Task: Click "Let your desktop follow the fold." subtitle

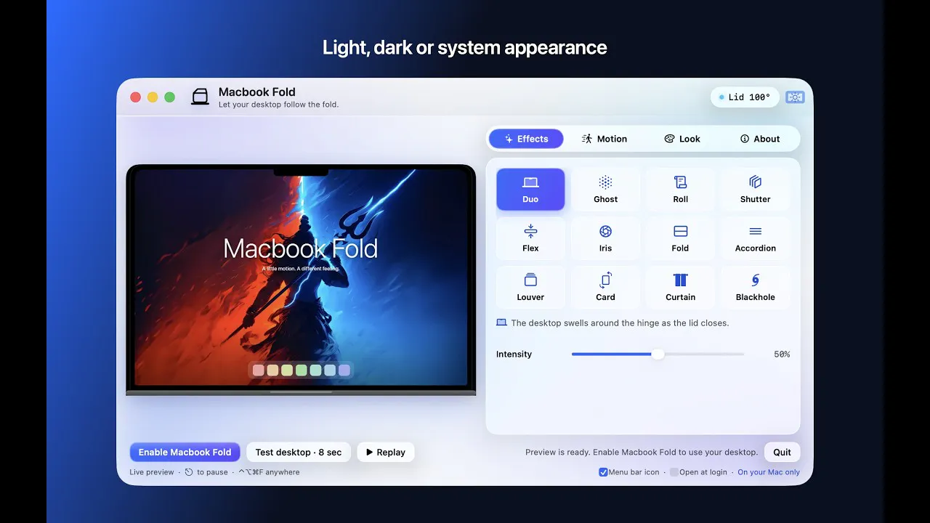Action: point(278,105)
